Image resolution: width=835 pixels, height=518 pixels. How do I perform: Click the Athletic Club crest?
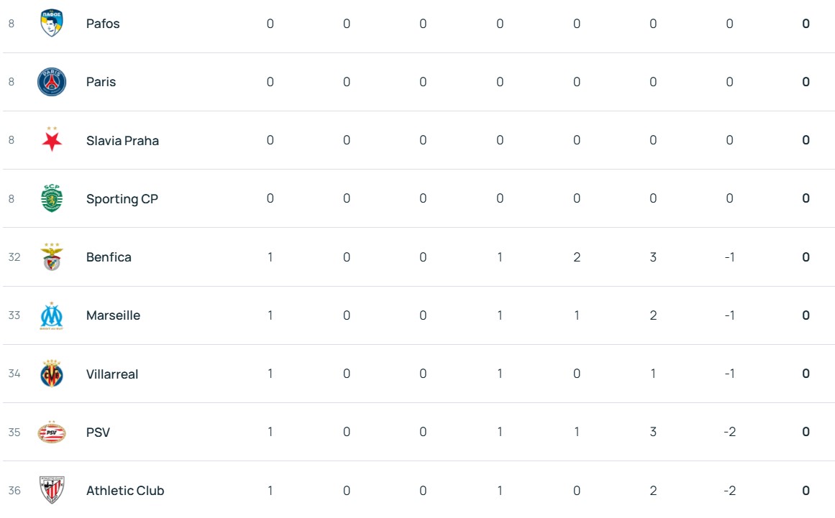pos(52,490)
